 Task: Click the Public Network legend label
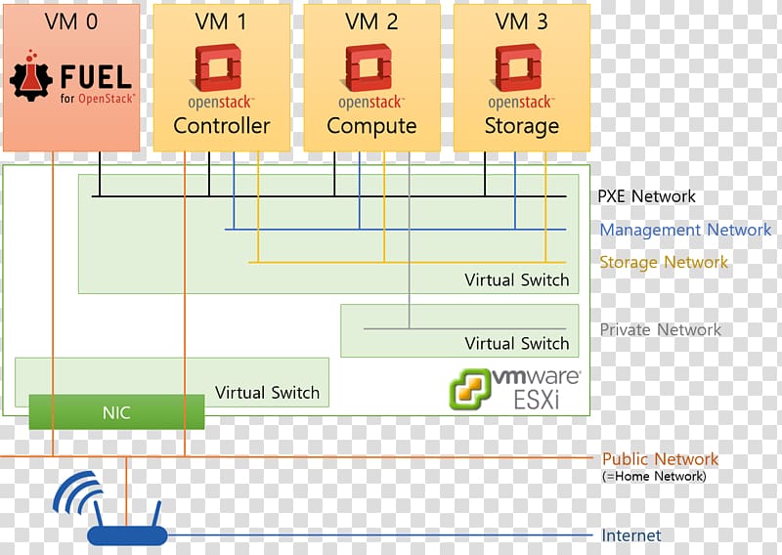point(661,459)
